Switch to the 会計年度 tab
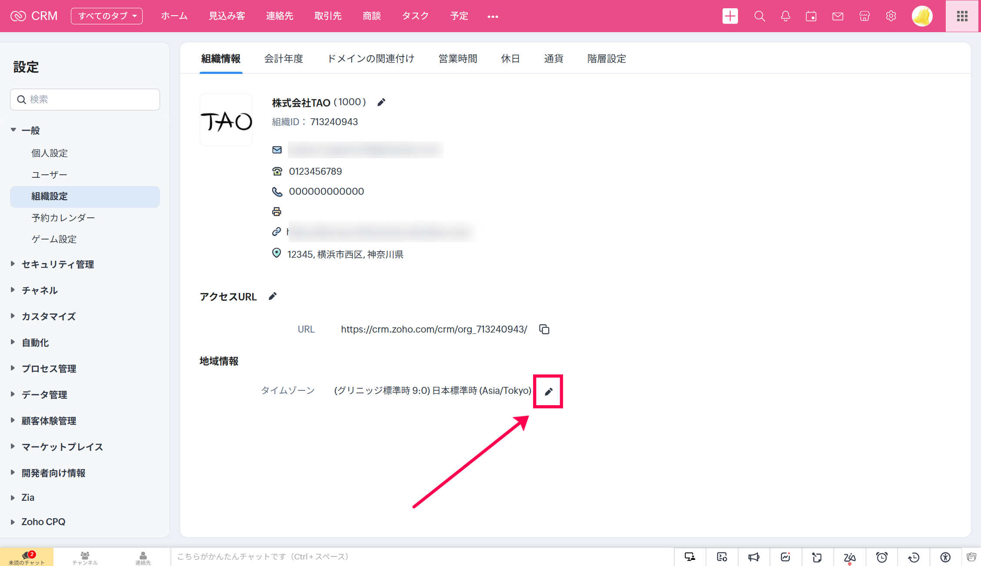 [x=284, y=58]
